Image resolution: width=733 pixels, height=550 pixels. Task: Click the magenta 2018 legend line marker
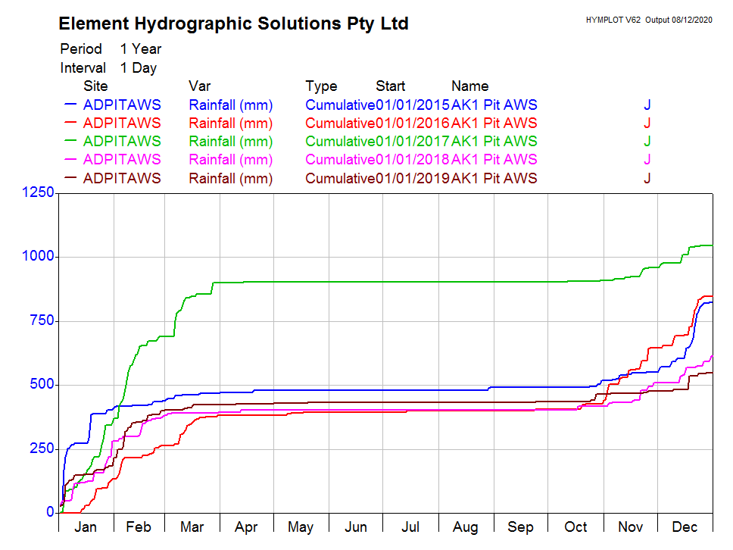click(72, 159)
